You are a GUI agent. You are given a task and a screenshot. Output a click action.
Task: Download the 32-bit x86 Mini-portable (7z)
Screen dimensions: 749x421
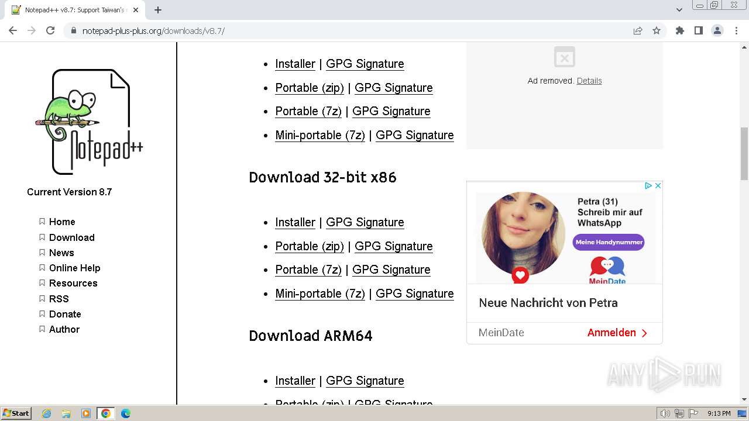tap(320, 294)
